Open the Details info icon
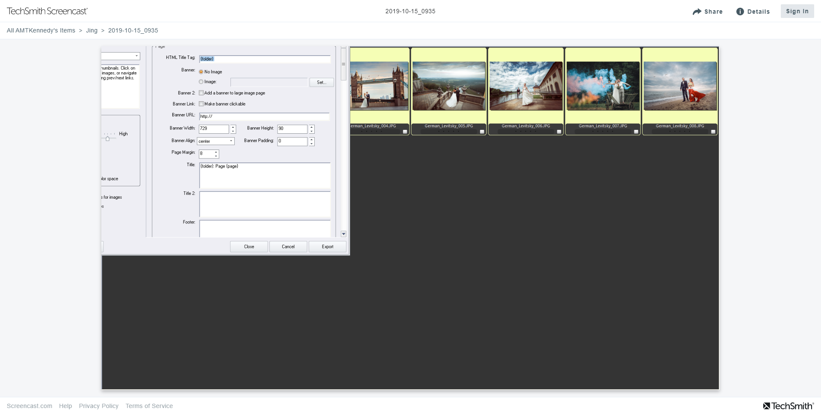821x414 pixels. pos(740,12)
